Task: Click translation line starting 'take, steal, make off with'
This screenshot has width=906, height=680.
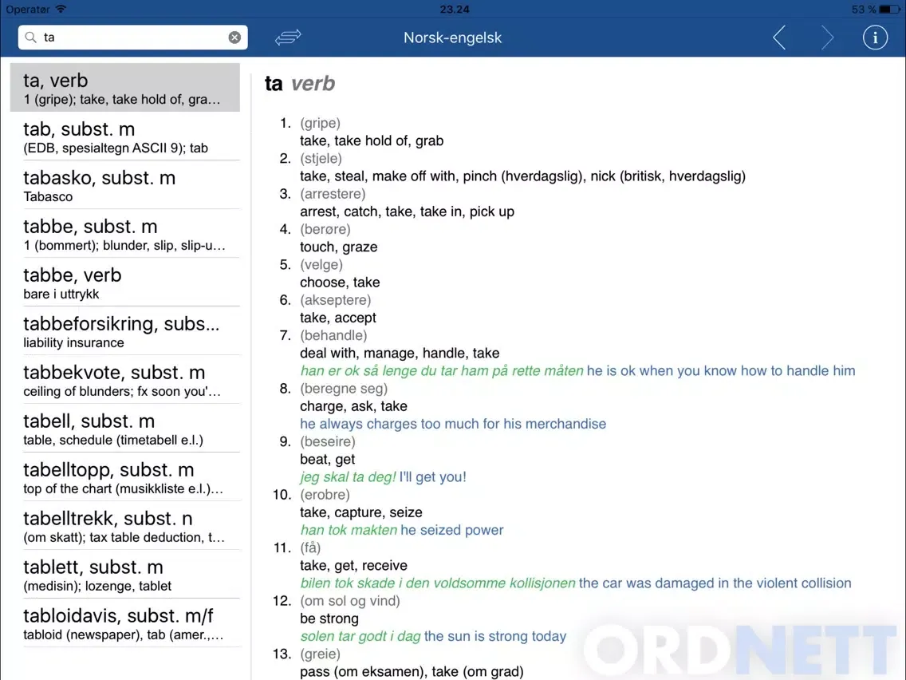Action: tap(522, 176)
